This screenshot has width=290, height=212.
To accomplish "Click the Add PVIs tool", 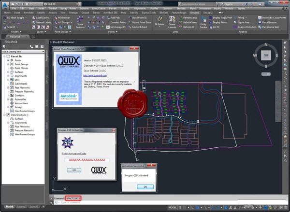I will point(113,18).
